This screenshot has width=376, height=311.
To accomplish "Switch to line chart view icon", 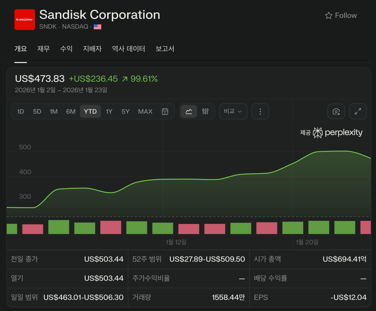I will click(189, 111).
